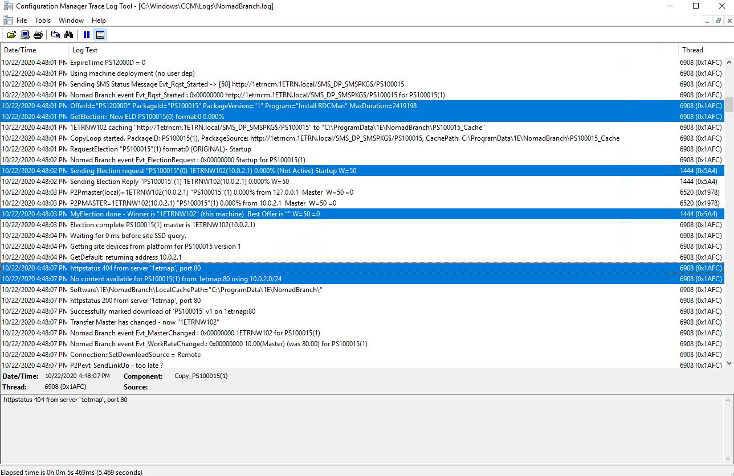This screenshot has width=734, height=476.
Task: Click the Log Text column header
Action: point(370,50)
